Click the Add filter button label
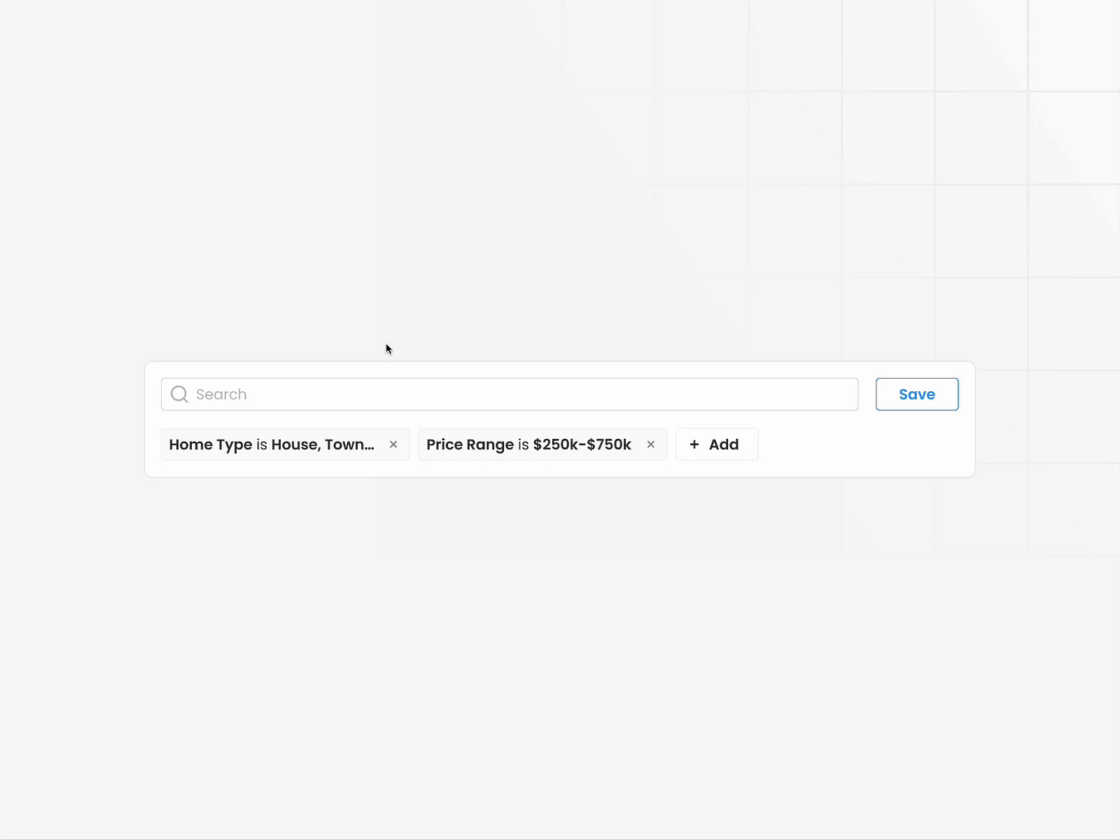This screenshot has width=1120, height=840. tap(724, 444)
